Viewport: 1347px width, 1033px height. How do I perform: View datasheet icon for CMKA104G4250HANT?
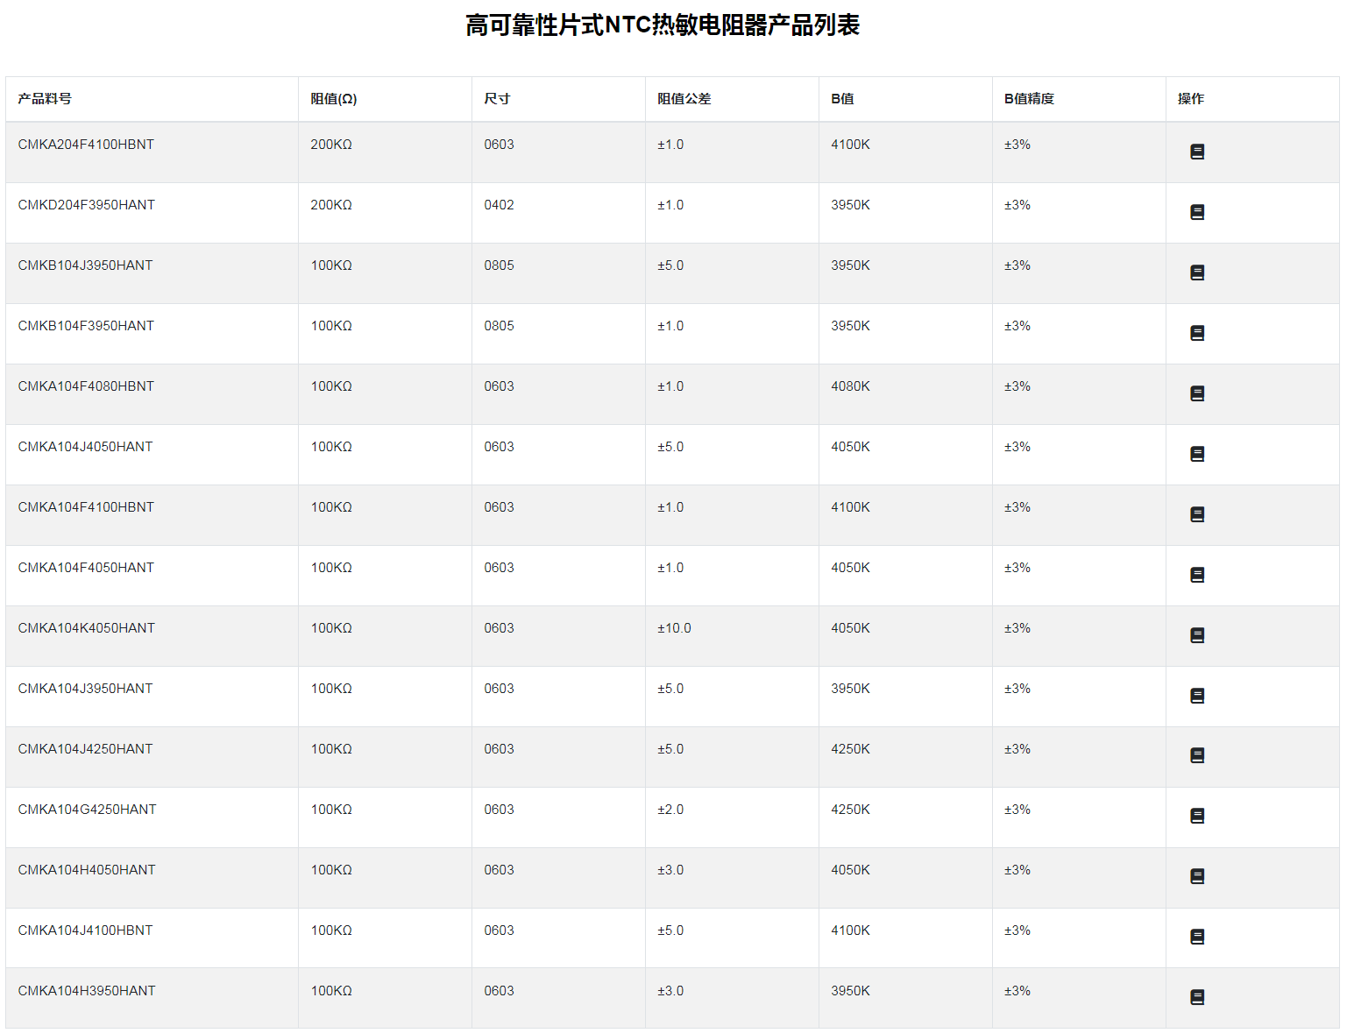pyautogui.click(x=1197, y=816)
